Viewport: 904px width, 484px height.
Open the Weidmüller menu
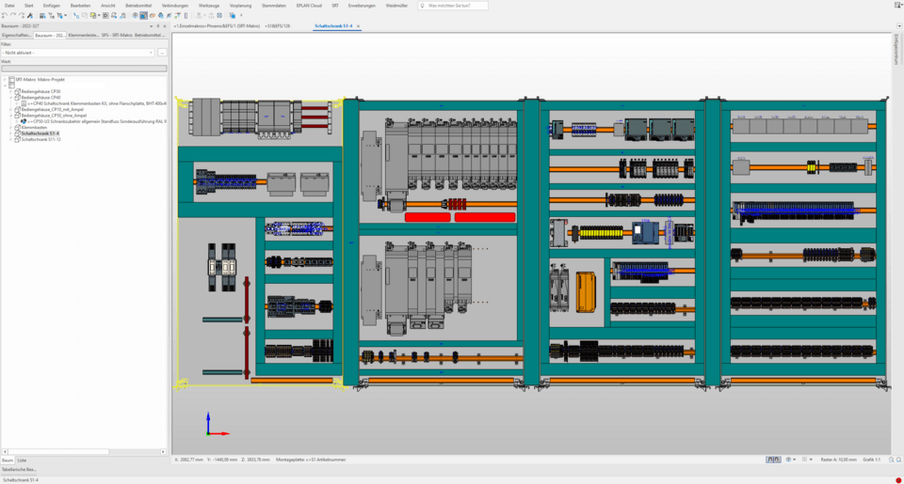coord(396,5)
